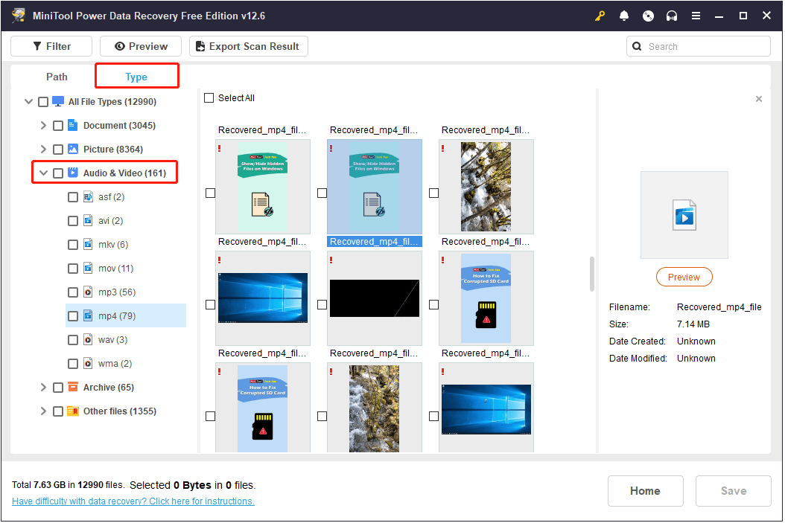This screenshot has height=523, width=785.
Task: Check the Select All checkbox
Action: tap(209, 98)
